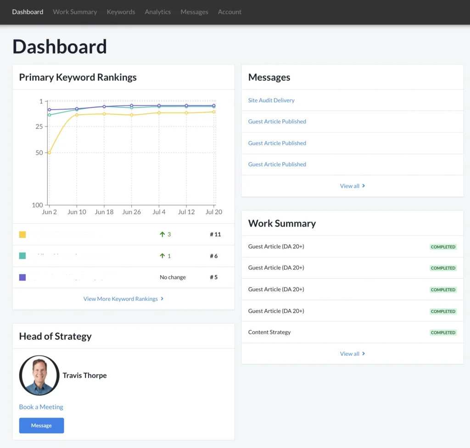This screenshot has width=470, height=448.
Task: Click Travis Thorpe's profile photo
Action: pyautogui.click(x=39, y=376)
